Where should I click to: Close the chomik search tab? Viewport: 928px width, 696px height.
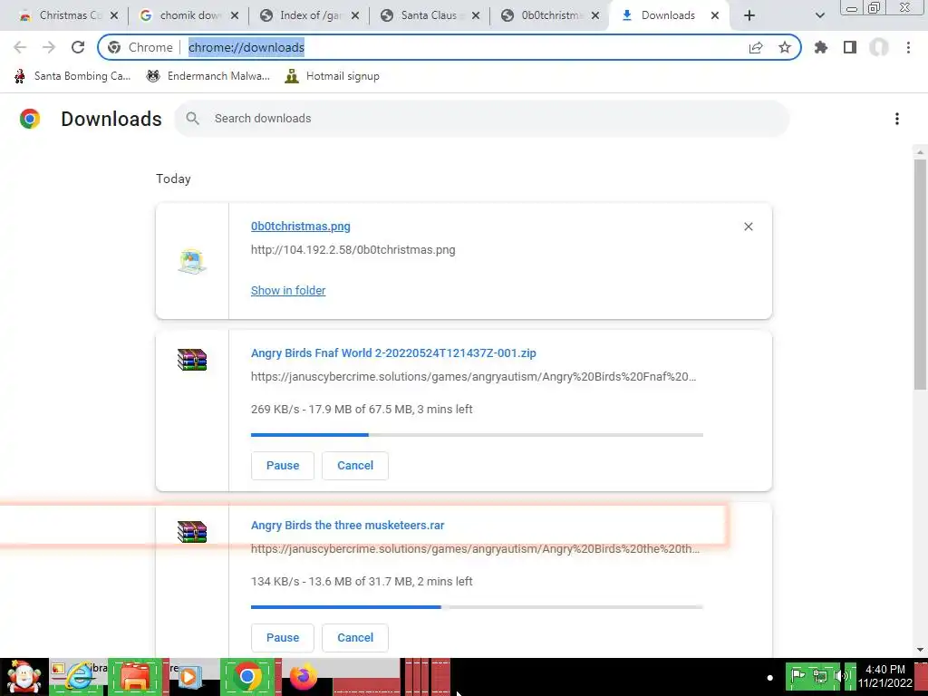click(235, 16)
